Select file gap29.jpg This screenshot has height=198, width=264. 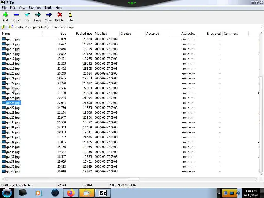pyautogui.click(x=13, y=118)
